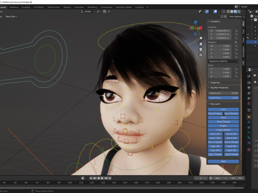Click the timeline End frame field

(x=237, y=178)
